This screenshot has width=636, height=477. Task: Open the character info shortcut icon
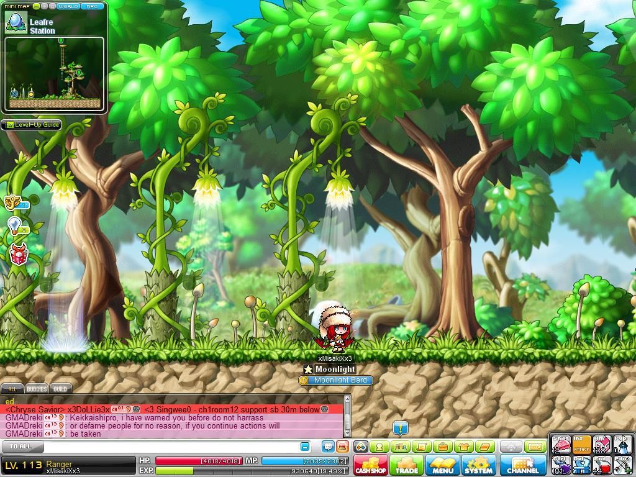coord(379,447)
